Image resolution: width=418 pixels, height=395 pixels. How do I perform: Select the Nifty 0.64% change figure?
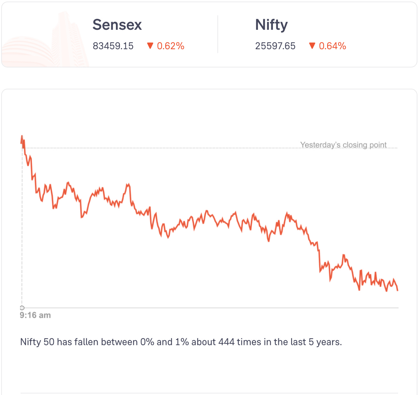pyautogui.click(x=332, y=46)
